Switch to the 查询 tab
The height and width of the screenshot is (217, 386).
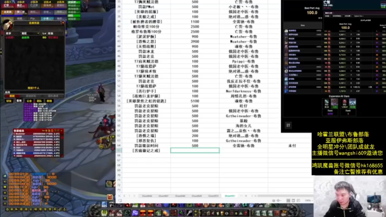click(19, 101)
